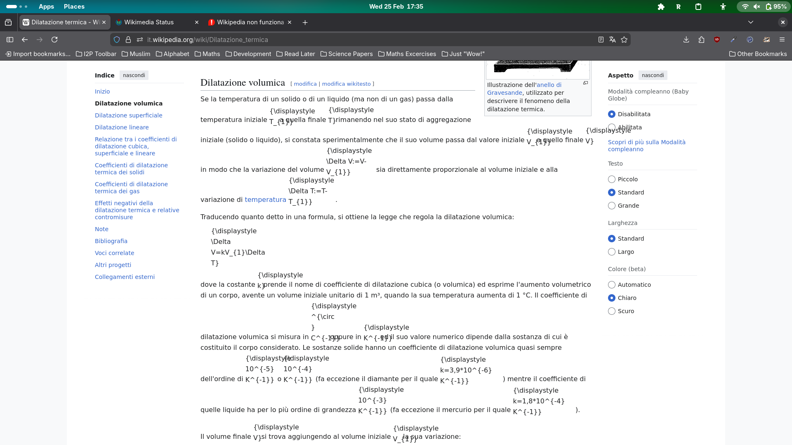Screen dimensions: 792x445
Task: Enlarge the Gravesande ring illustration
Action: [585, 83]
